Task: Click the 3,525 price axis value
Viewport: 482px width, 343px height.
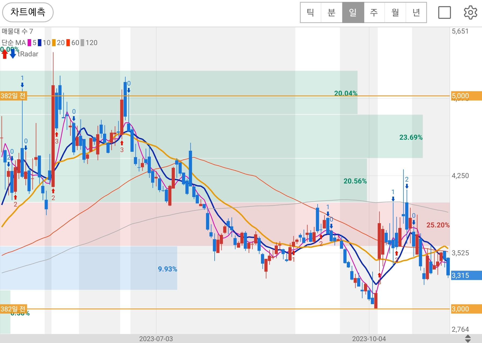Action: click(x=460, y=253)
